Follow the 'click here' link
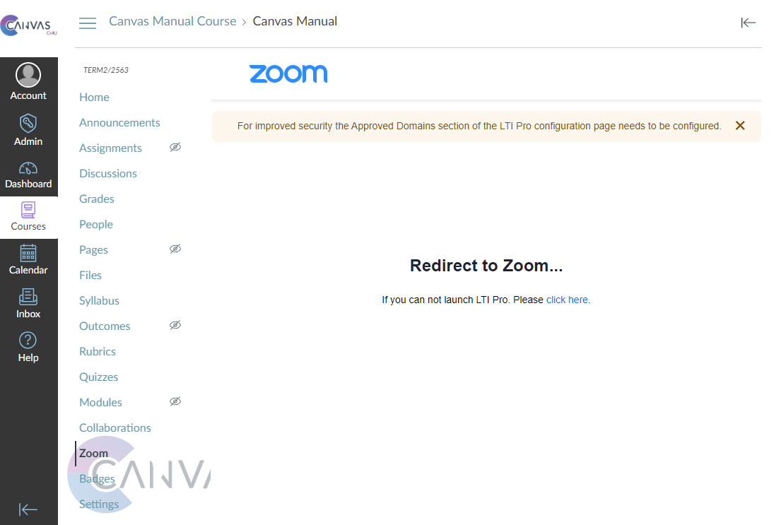 coord(567,300)
